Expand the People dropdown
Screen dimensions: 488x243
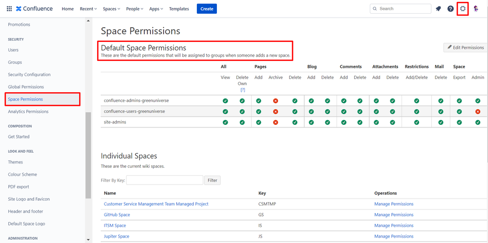[135, 9]
